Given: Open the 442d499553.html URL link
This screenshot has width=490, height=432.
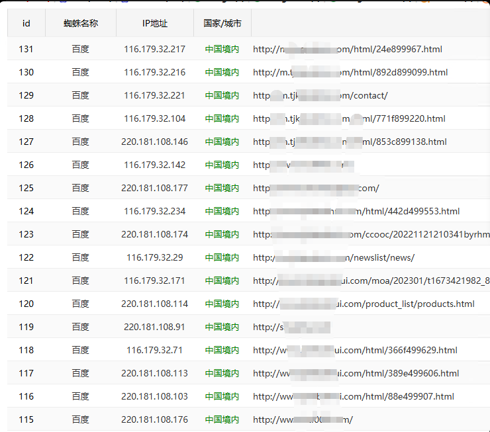Looking at the screenshot, I should tap(356, 211).
